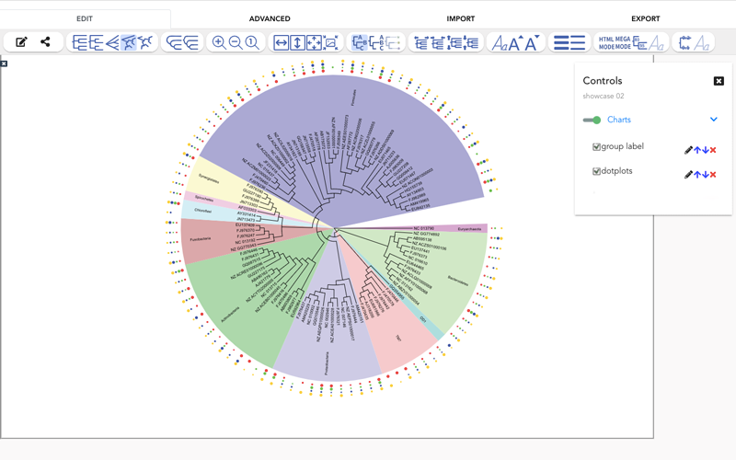
Task: Open the ADVANCED tab
Action: pyautogui.click(x=270, y=18)
